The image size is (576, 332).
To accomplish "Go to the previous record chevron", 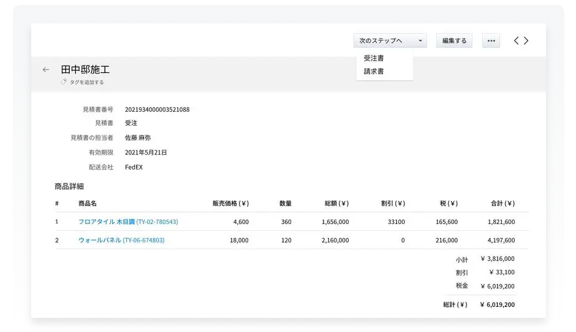I will [517, 41].
